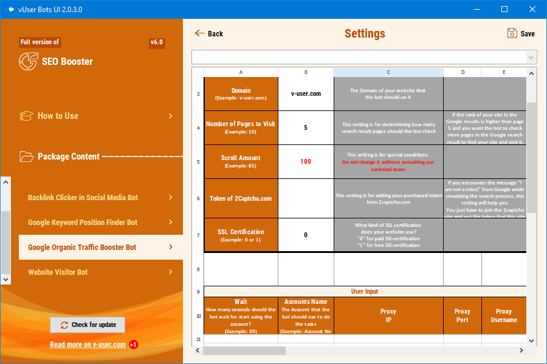
Task: Expand Google Organic Traffic Booster Bot chevron
Action: coord(171,247)
